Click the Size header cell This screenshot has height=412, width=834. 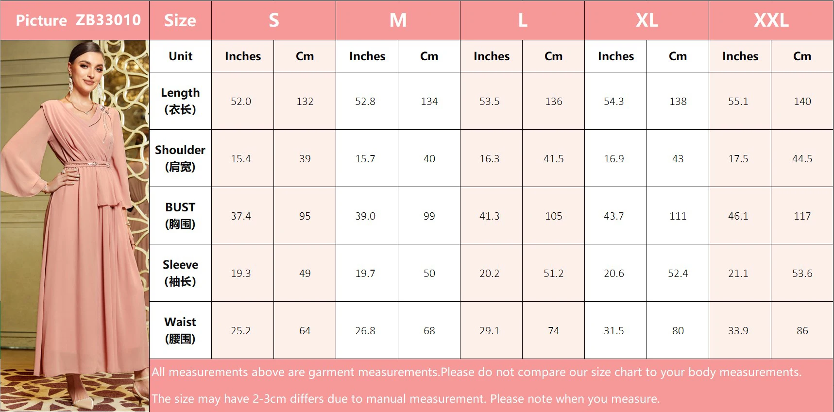[180, 20]
